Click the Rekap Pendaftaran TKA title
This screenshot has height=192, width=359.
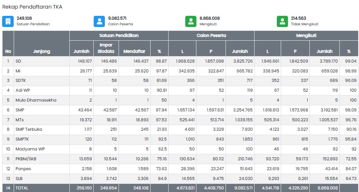point(32,7)
